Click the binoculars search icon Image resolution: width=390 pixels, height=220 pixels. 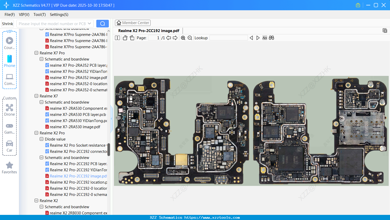point(271,38)
